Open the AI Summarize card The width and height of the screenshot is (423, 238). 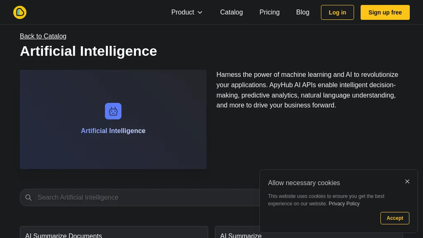click(241, 236)
